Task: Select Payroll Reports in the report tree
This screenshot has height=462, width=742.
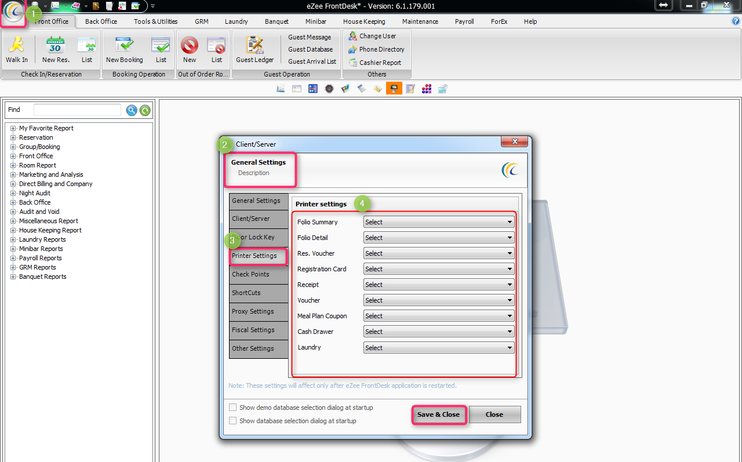Action: point(40,258)
